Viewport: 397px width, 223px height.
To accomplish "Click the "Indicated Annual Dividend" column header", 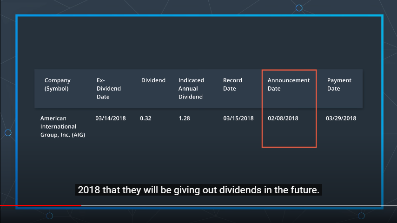I will [191, 88].
